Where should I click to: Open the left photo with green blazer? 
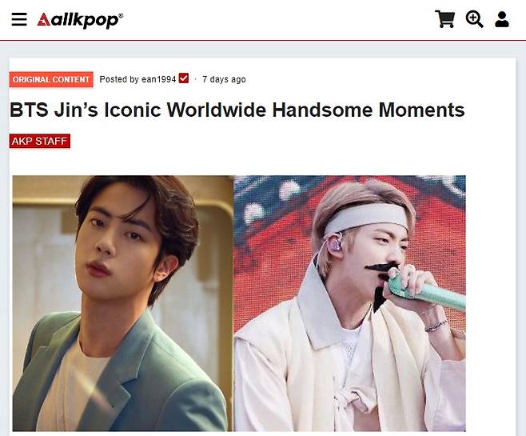point(123,303)
